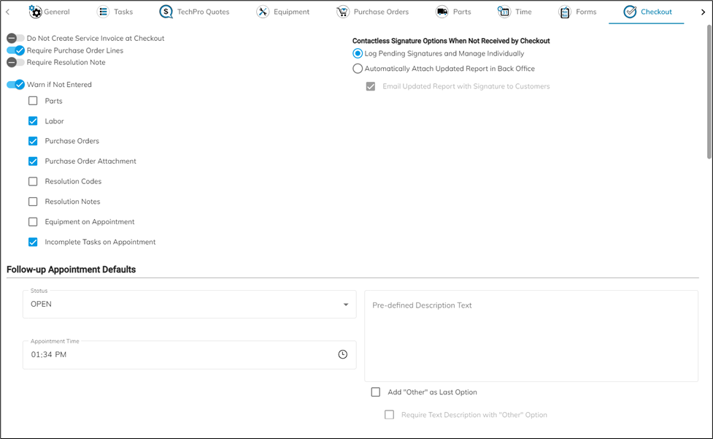The image size is (713, 439).
Task: Open the Status dropdown showing OPEN
Action: (190, 305)
